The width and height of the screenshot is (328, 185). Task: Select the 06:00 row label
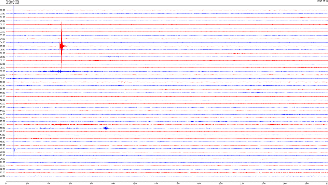(x=2, y=53)
